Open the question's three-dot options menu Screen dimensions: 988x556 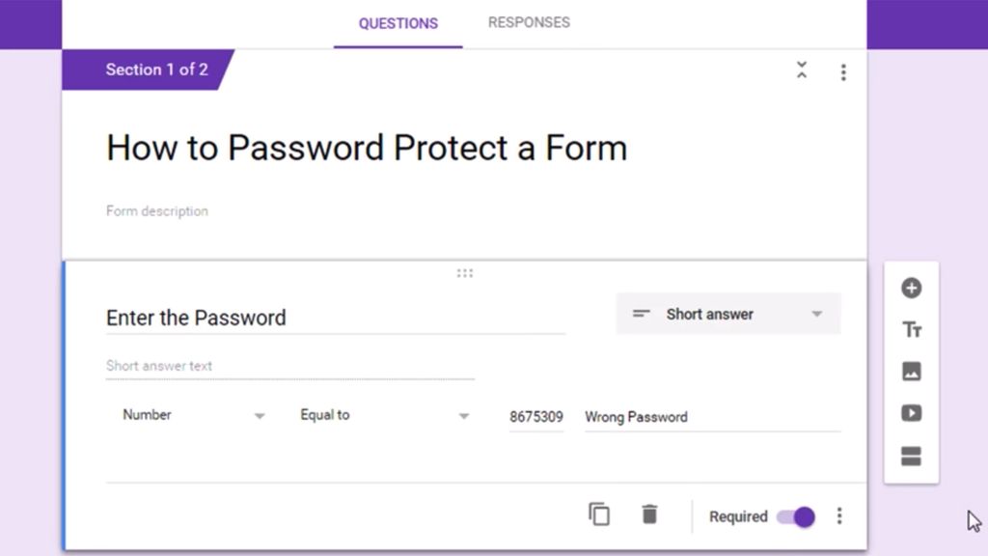pos(839,516)
